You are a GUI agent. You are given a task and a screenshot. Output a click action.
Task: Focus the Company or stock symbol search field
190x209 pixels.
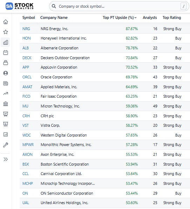[119, 6]
